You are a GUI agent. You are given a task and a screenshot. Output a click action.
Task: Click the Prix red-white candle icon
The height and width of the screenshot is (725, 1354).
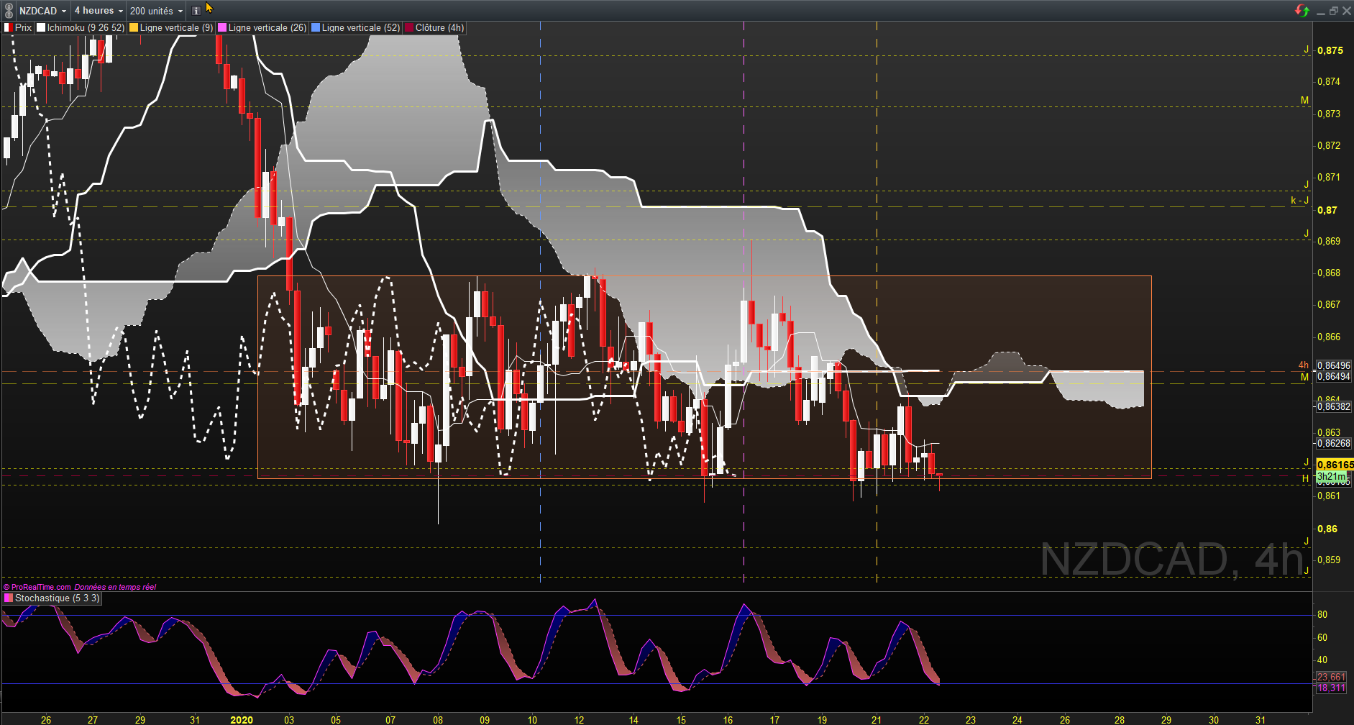[x=9, y=28]
